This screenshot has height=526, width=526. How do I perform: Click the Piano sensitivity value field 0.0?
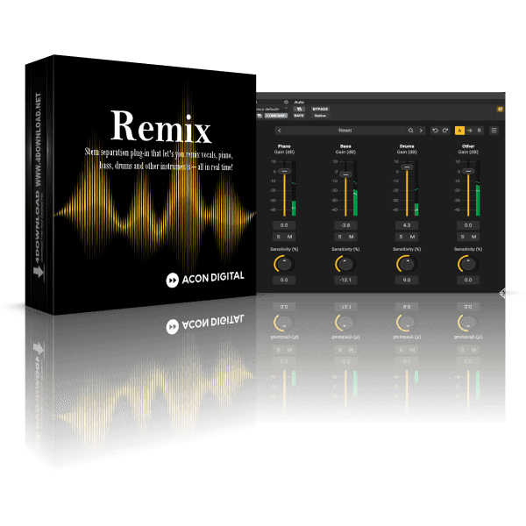pyautogui.click(x=284, y=281)
